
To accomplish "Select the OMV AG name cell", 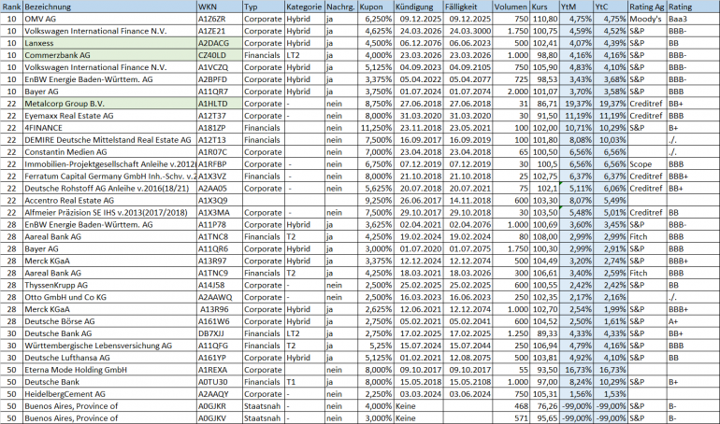I will pos(109,19).
